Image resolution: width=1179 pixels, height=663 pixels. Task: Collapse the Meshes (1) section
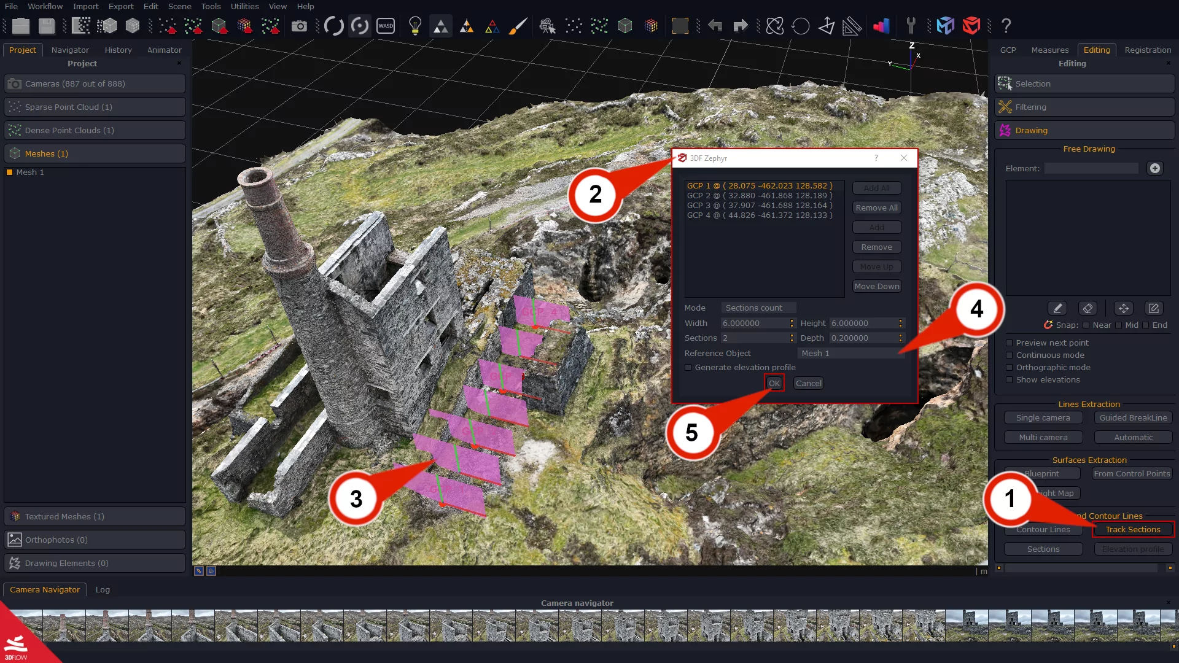[95, 153]
